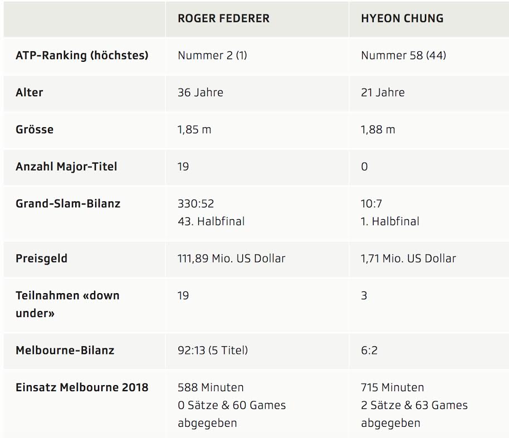Select the Grösse row label
This screenshot has width=509, height=438.
(x=35, y=130)
